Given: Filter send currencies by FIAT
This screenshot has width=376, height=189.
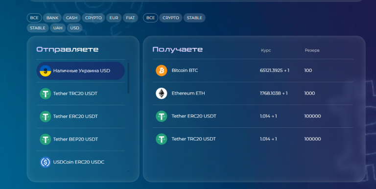Looking at the screenshot, I should (130, 18).
